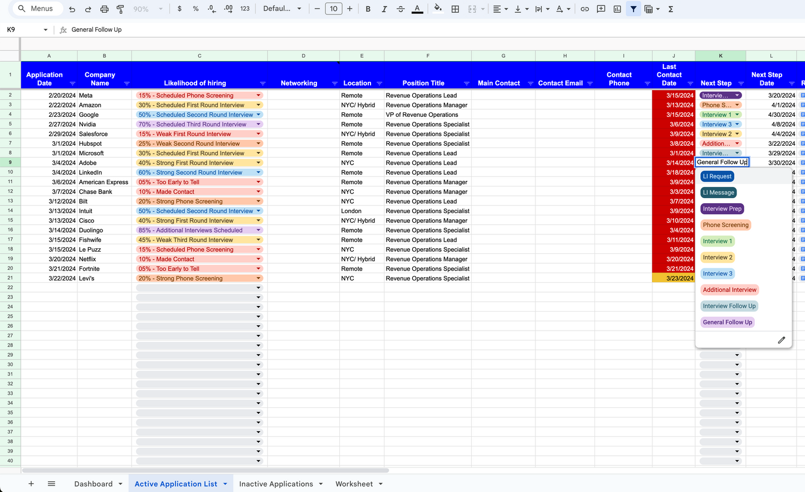Switch to the Dashboard sheet tab
805x492 pixels.
pos(93,484)
